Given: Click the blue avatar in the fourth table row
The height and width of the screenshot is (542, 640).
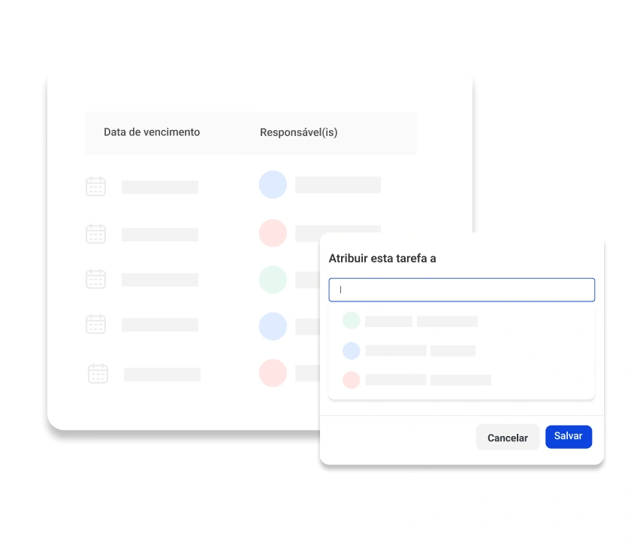Looking at the screenshot, I should (273, 326).
